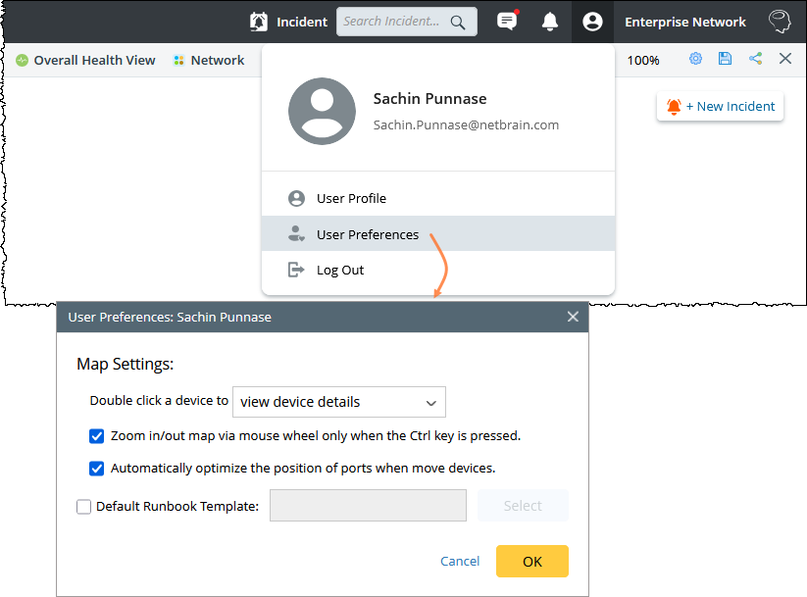Click the OK button
Screen dimensions: 807x597
531,561
